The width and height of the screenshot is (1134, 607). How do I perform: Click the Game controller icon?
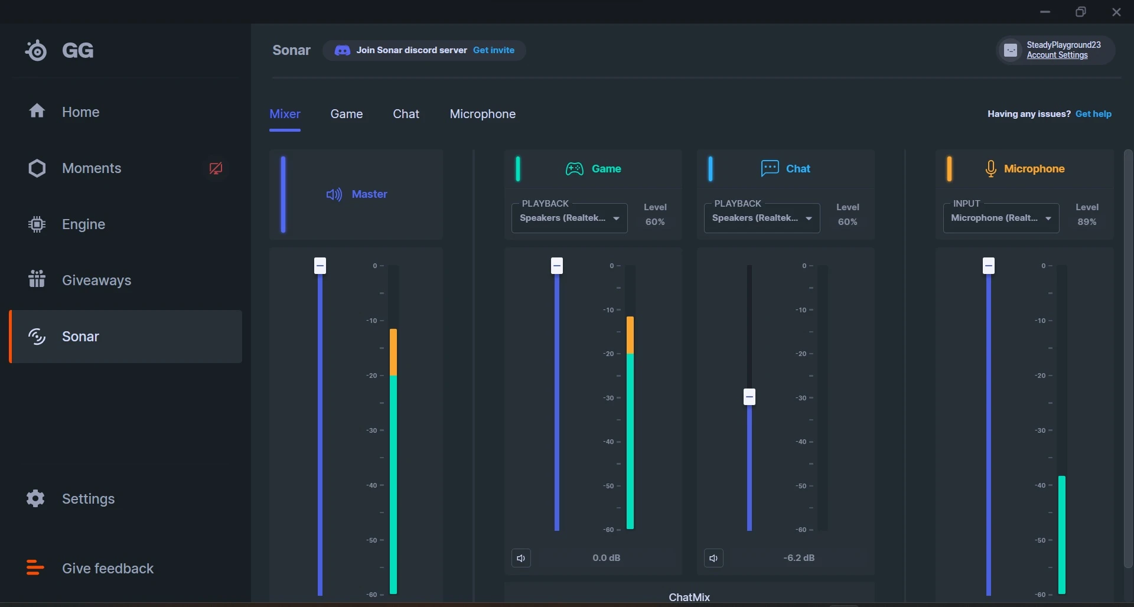click(x=575, y=169)
